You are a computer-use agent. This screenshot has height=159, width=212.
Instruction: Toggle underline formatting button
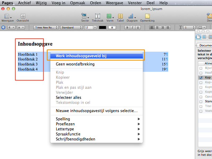[x=138, y=28]
